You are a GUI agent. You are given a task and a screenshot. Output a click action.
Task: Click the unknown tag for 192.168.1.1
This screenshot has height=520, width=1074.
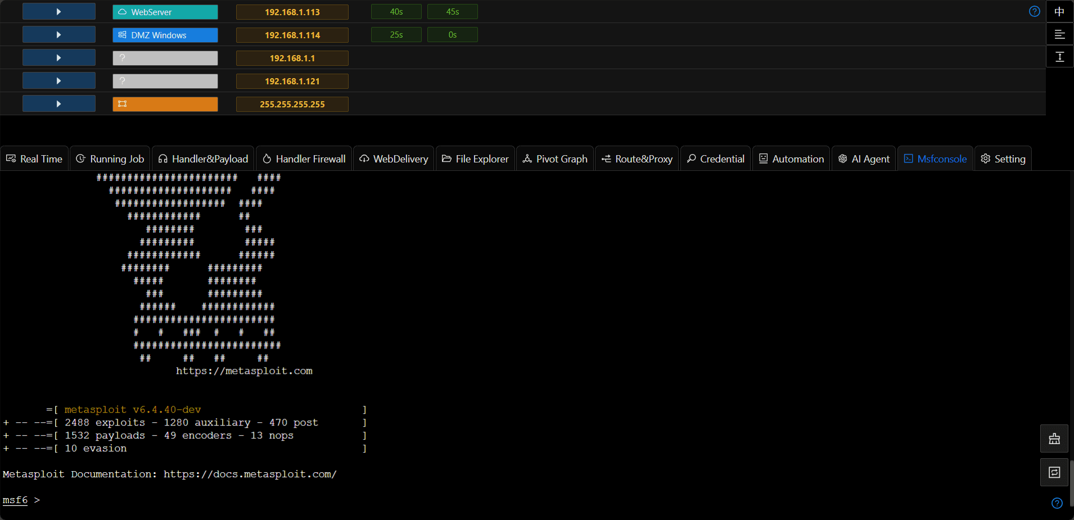pos(165,58)
